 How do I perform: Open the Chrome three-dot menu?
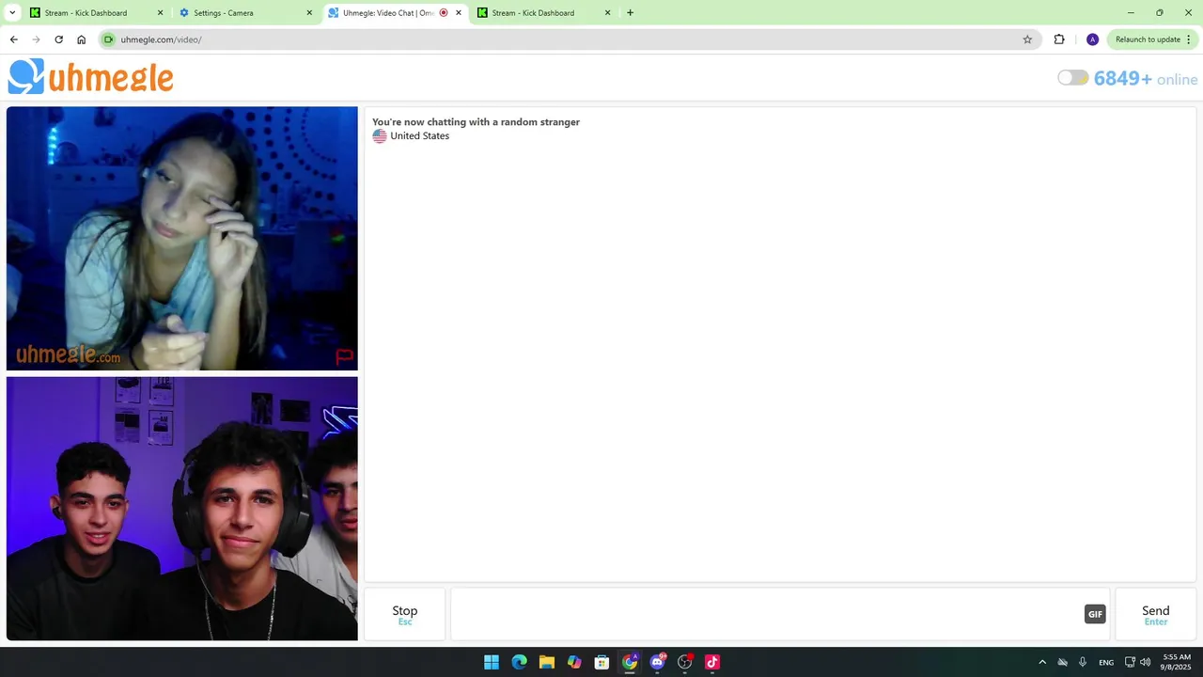(1189, 39)
